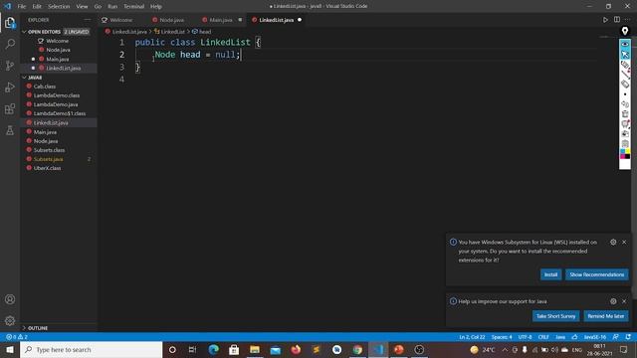The width and height of the screenshot is (637, 358).
Task: Change encoding via UTF-8 status item
Action: click(525, 337)
